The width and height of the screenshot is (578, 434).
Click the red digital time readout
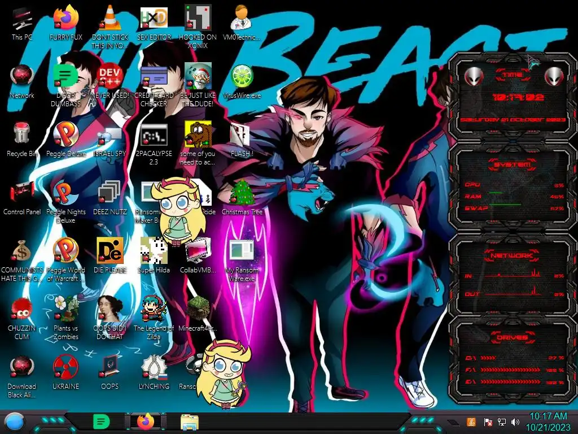click(x=519, y=97)
